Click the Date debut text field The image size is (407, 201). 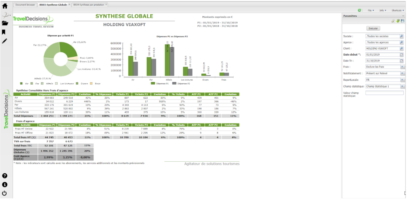(382, 55)
